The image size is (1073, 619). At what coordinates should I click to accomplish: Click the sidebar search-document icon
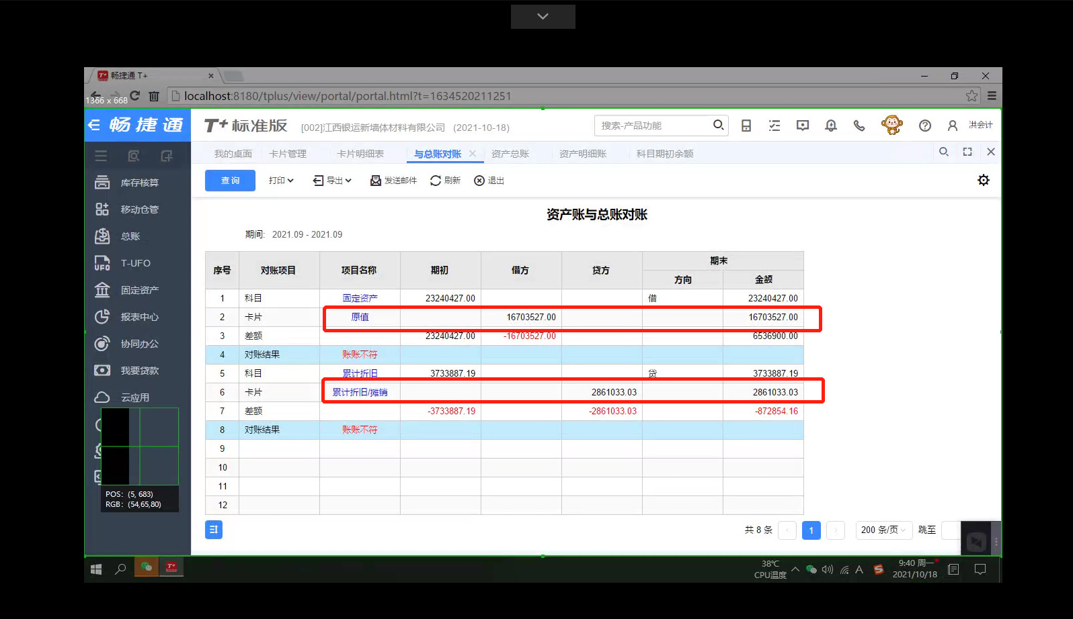[x=134, y=156]
